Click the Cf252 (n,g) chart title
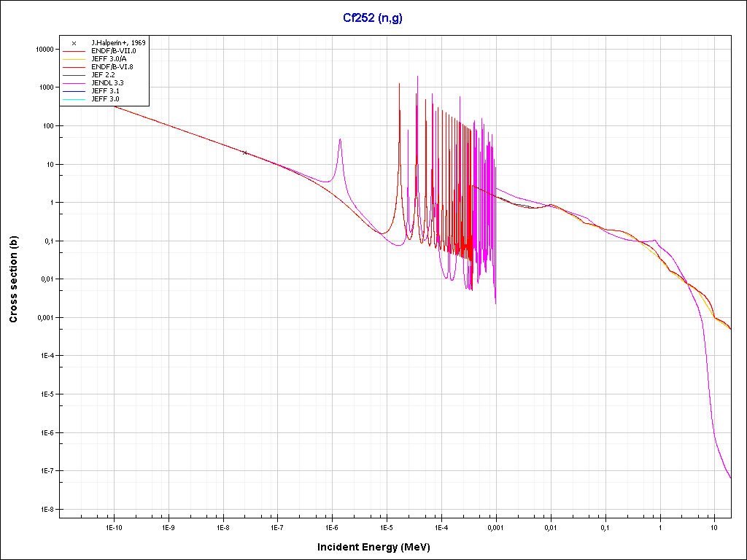This screenshot has height=560, width=747. pos(373,17)
